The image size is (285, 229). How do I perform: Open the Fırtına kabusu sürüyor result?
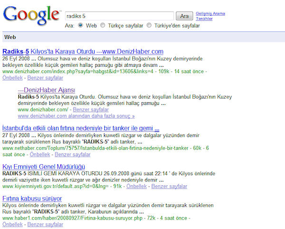coord(32,198)
